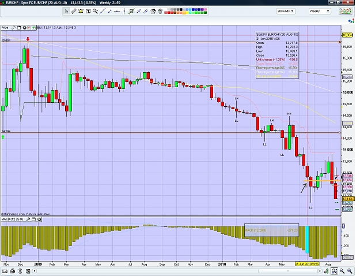Click the zoom in magnifier icon at bottom right
This screenshot has height=276, width=360.
tap(350, 271)
